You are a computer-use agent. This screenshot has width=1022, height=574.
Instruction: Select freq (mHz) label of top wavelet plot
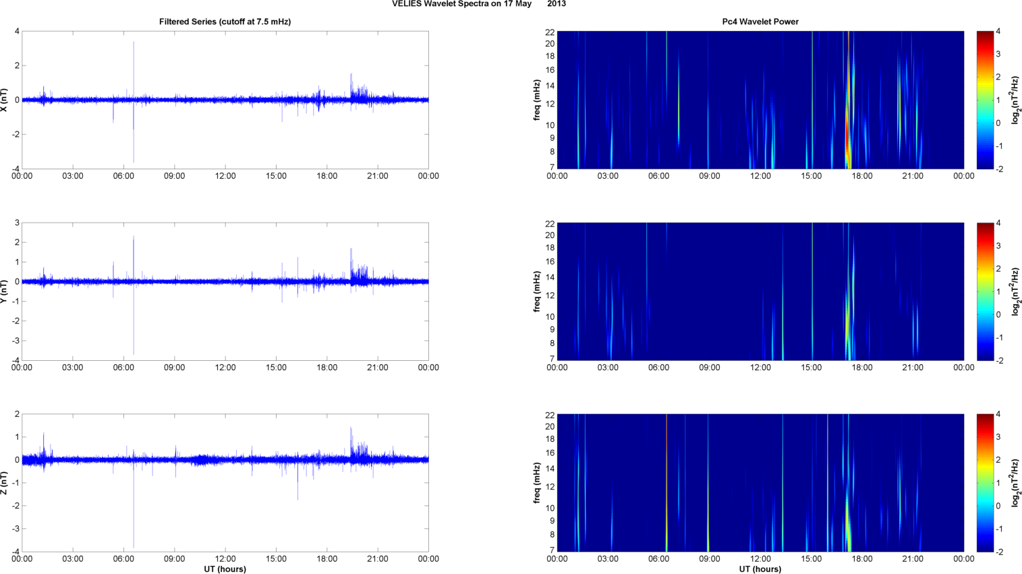pyautogui.click(x=537, y=100)
